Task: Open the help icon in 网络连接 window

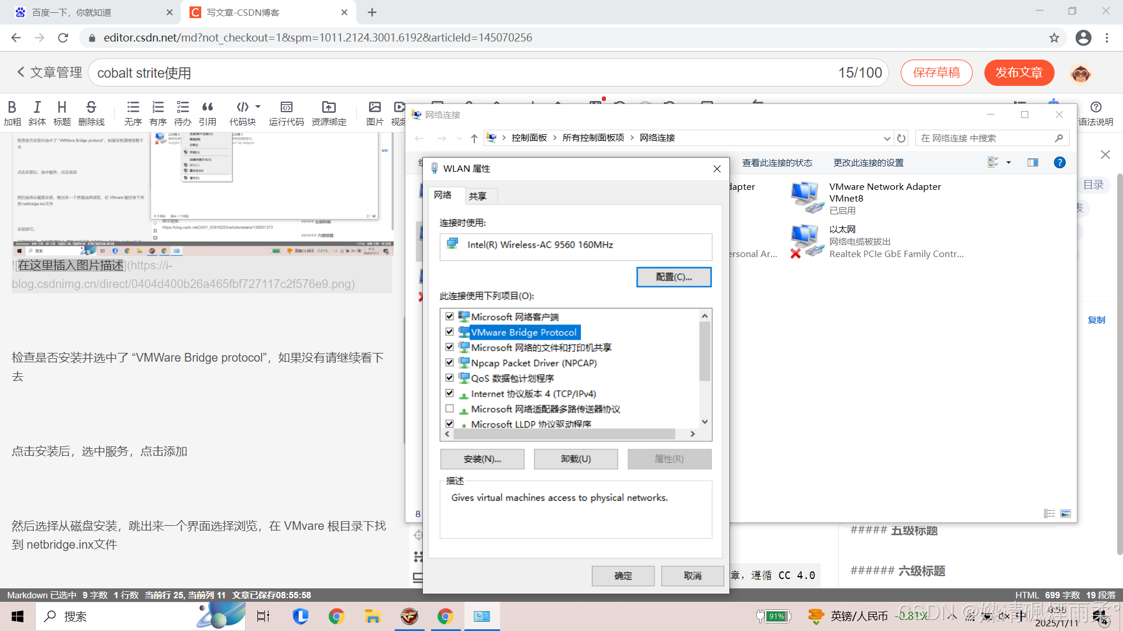Action: 1059,163
